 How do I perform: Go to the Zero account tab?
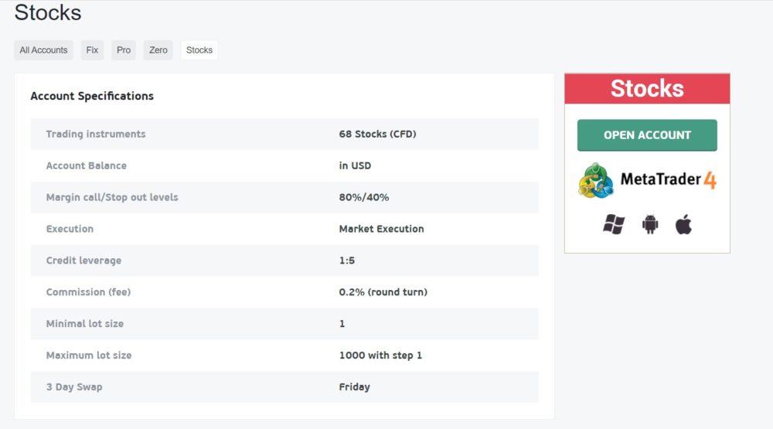coord(158,50)
